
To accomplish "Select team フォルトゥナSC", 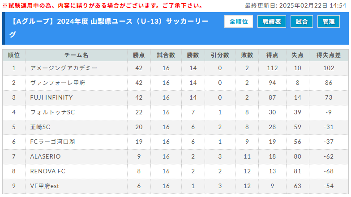I will coord(52,112).
